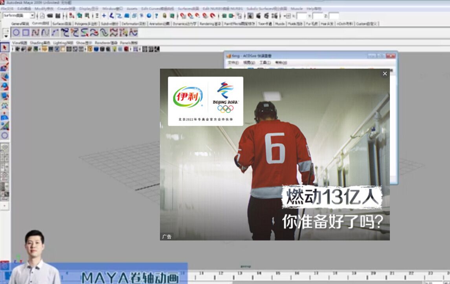This screenshot has height=284, width=450.
Task: Enable select by hierarchy mode
Action: (x=72, y=16)
